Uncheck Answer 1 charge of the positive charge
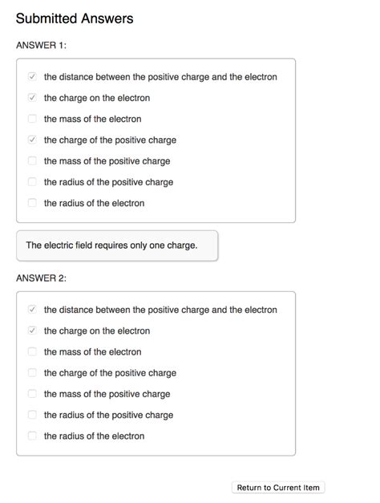Image resolution: width=380 pixels, height=503 pixels. point(32,140)
